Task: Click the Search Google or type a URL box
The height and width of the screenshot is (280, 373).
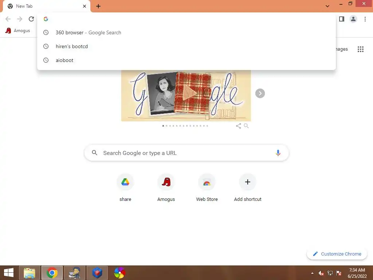Action: [x=186, y=153]
